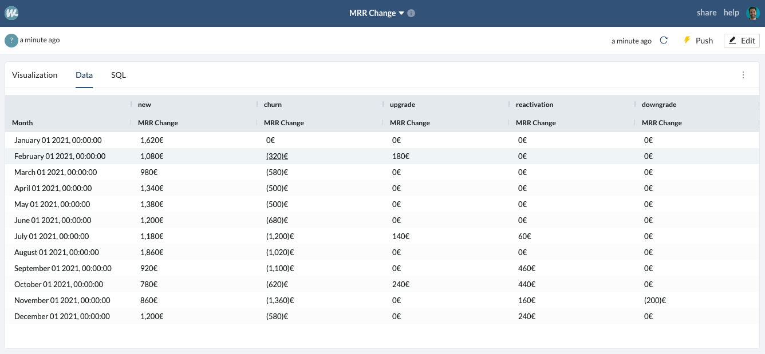Open the user profile avatar
This screenshot has height=354, width=765.
pyautogui.click(x=752, y=13)
